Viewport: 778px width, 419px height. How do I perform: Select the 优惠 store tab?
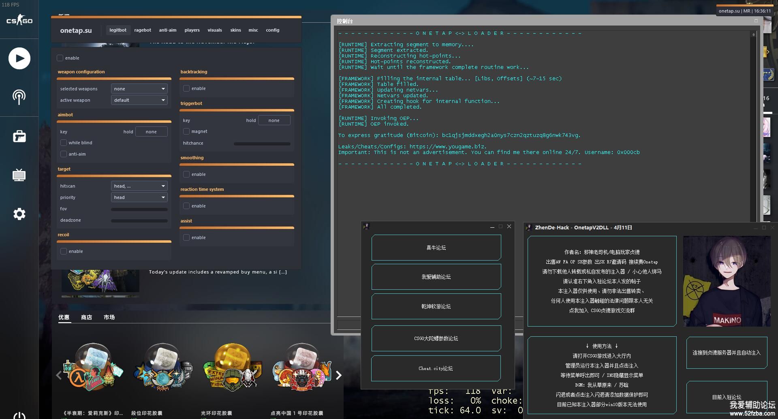pyautogui.click(x=64, y=317)
